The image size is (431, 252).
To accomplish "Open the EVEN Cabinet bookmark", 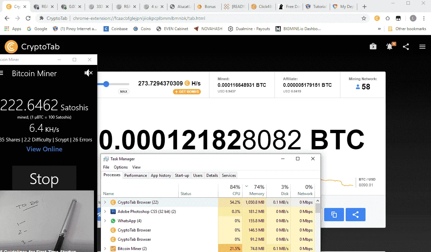I will click(172, 29).
